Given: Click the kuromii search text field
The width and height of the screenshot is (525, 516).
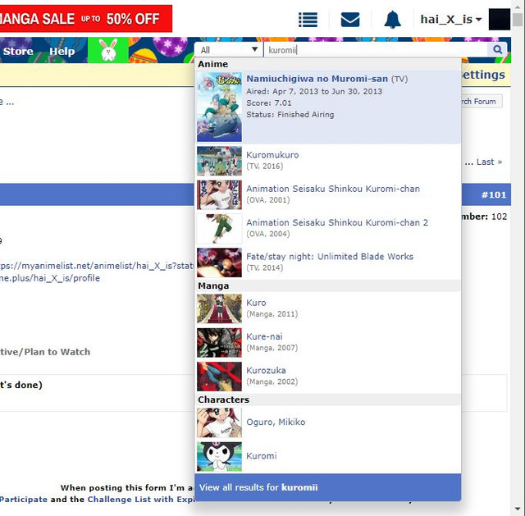Looking at the screenshot, I should click(x=376, y=50).
